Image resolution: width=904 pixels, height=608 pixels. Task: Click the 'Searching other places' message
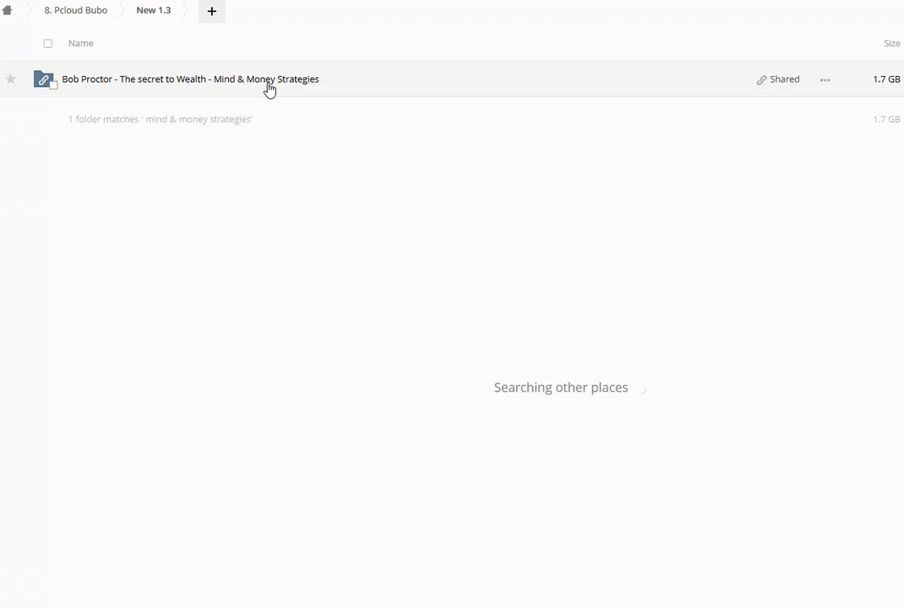tap(560, 388)
